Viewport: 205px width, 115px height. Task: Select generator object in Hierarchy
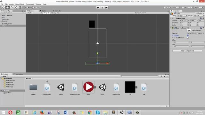pos(5,20)
